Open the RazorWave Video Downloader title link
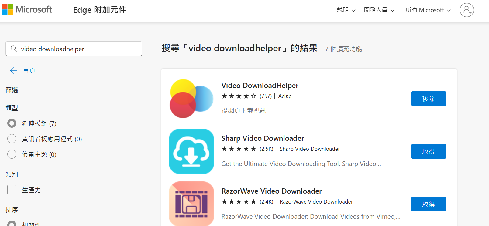 pos(271,191)
